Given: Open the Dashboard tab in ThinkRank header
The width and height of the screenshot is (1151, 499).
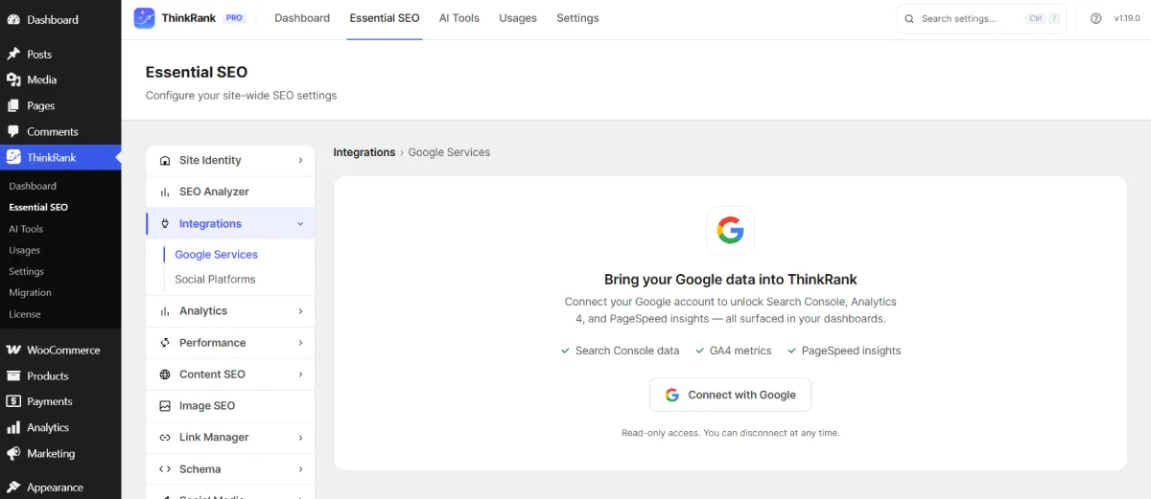Looking at the screenshot, I should pos(302,18).
